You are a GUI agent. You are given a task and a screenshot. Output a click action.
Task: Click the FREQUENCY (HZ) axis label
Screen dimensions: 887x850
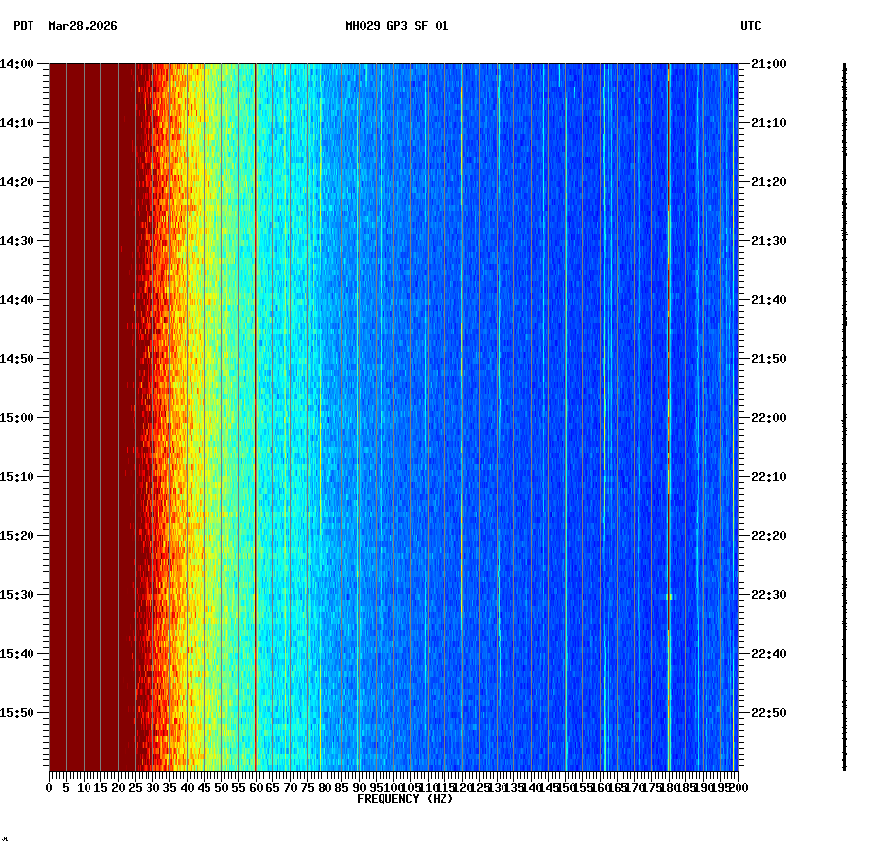406,798
